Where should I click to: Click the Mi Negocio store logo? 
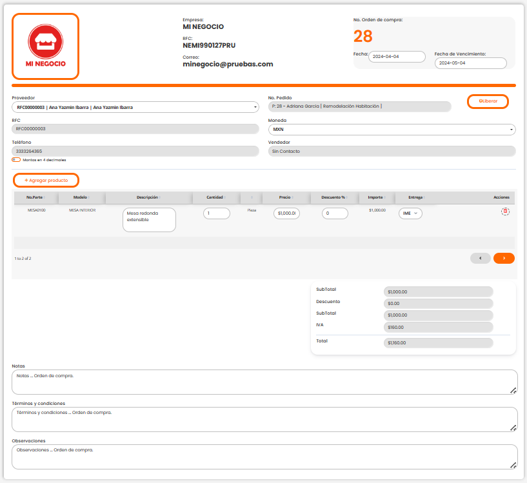[x=46, y=46]
